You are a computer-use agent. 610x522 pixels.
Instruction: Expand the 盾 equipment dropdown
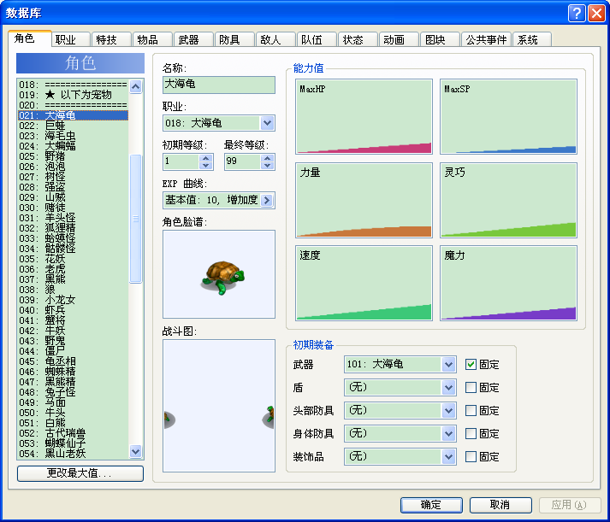(448, 387)
